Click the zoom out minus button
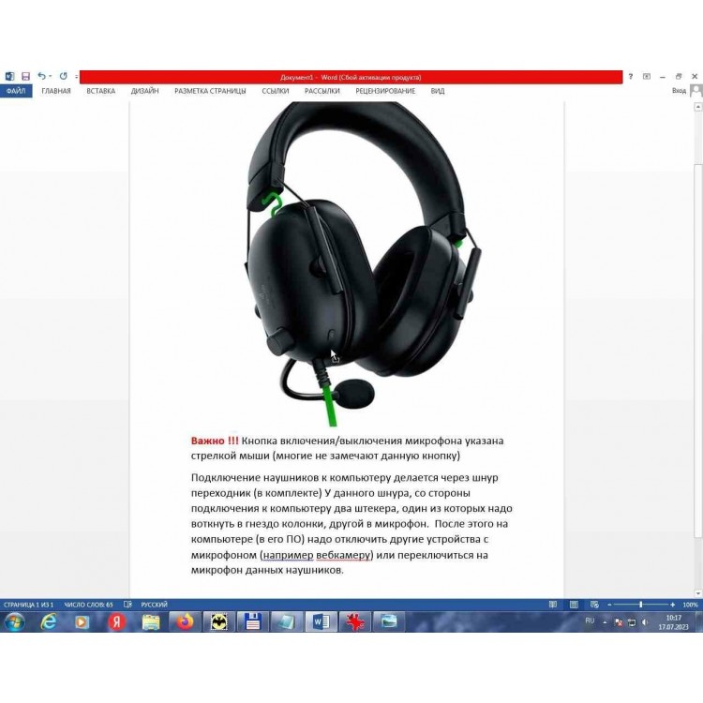 click(609, 605)
